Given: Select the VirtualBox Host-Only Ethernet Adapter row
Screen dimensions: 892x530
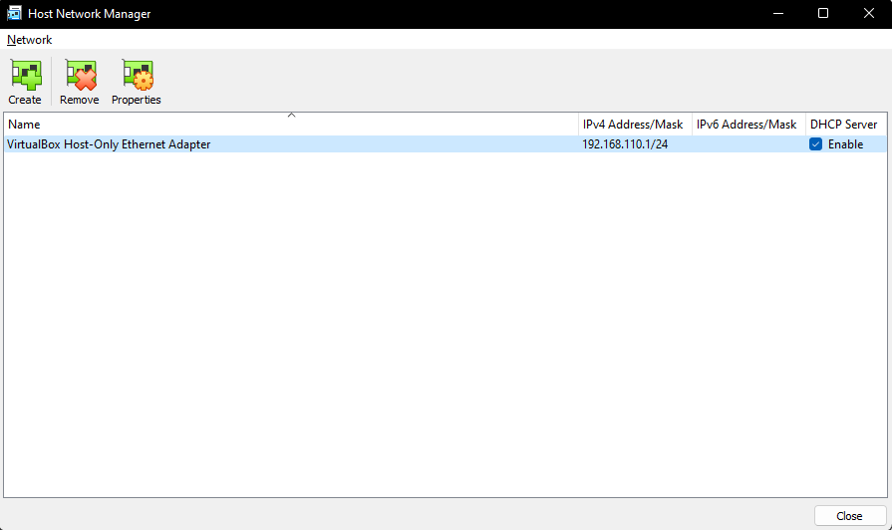Looking at the screenshot, I should [x=445, y=143].
